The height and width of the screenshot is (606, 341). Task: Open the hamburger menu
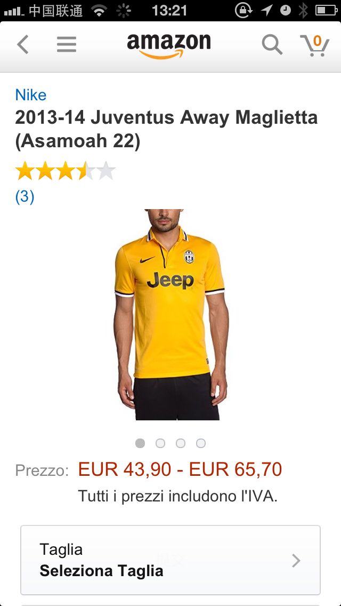pyautogui.click(x=67, y=44)
